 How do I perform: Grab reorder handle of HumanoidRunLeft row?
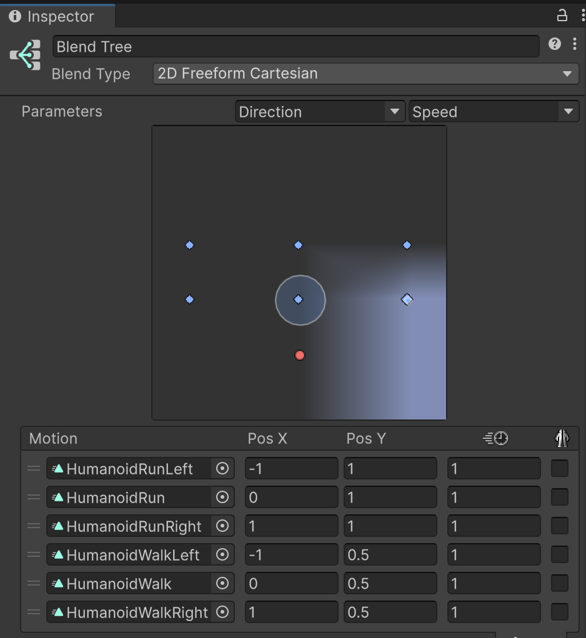(34, 468)
